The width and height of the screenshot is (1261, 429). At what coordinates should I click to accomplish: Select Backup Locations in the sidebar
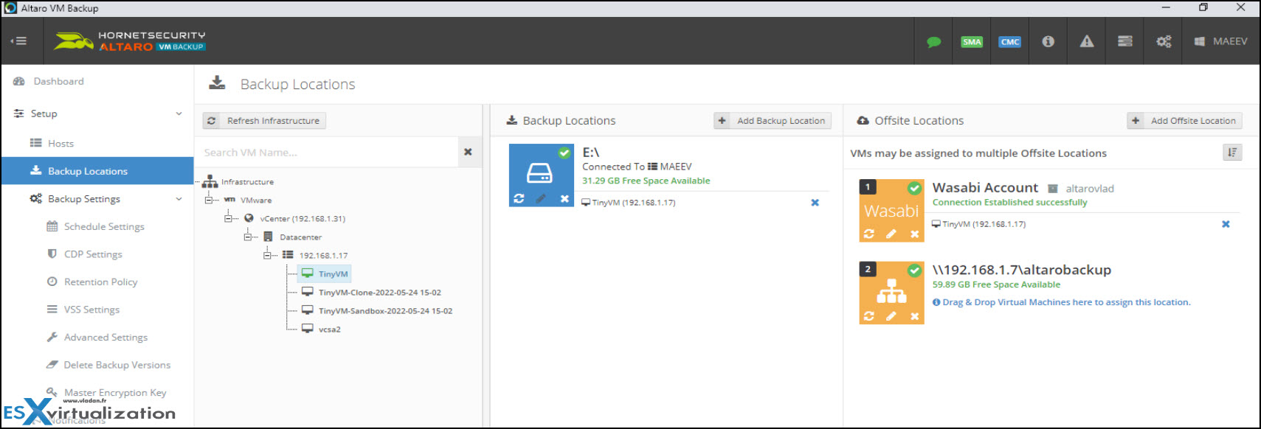pyautogui.click(x=97, y=171)
